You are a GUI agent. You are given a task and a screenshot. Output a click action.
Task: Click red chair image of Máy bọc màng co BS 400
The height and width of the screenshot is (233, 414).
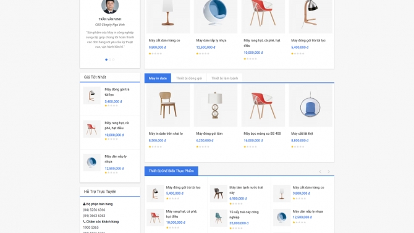pyautogui.click(x=263, y=105)
